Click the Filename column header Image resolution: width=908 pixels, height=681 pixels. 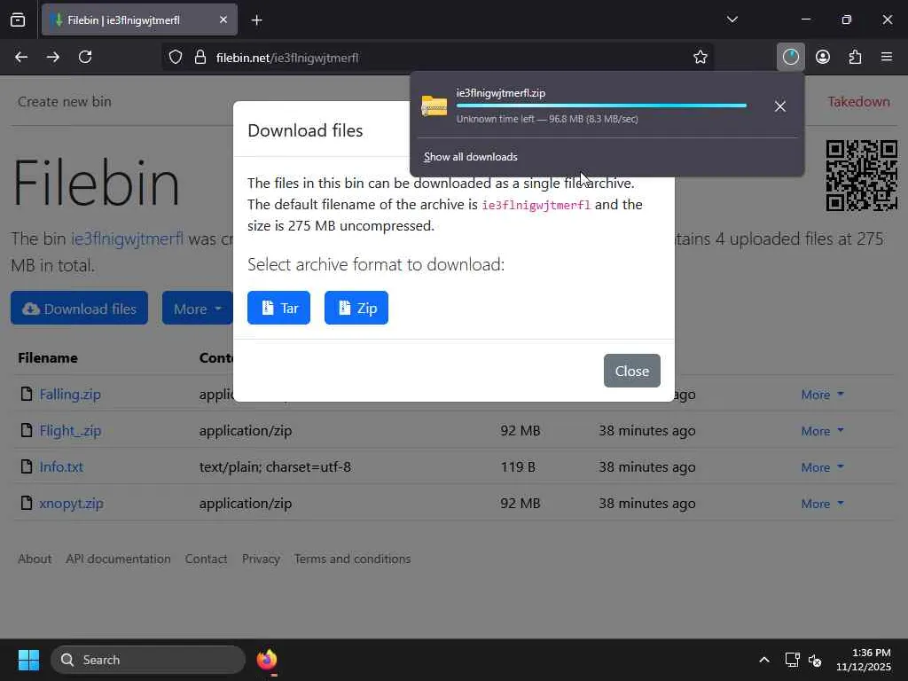(48, 358)
